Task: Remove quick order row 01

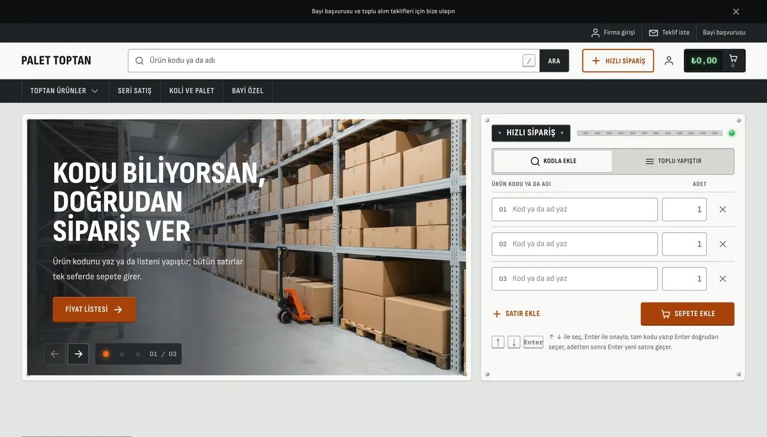Action: pos(723,209)
